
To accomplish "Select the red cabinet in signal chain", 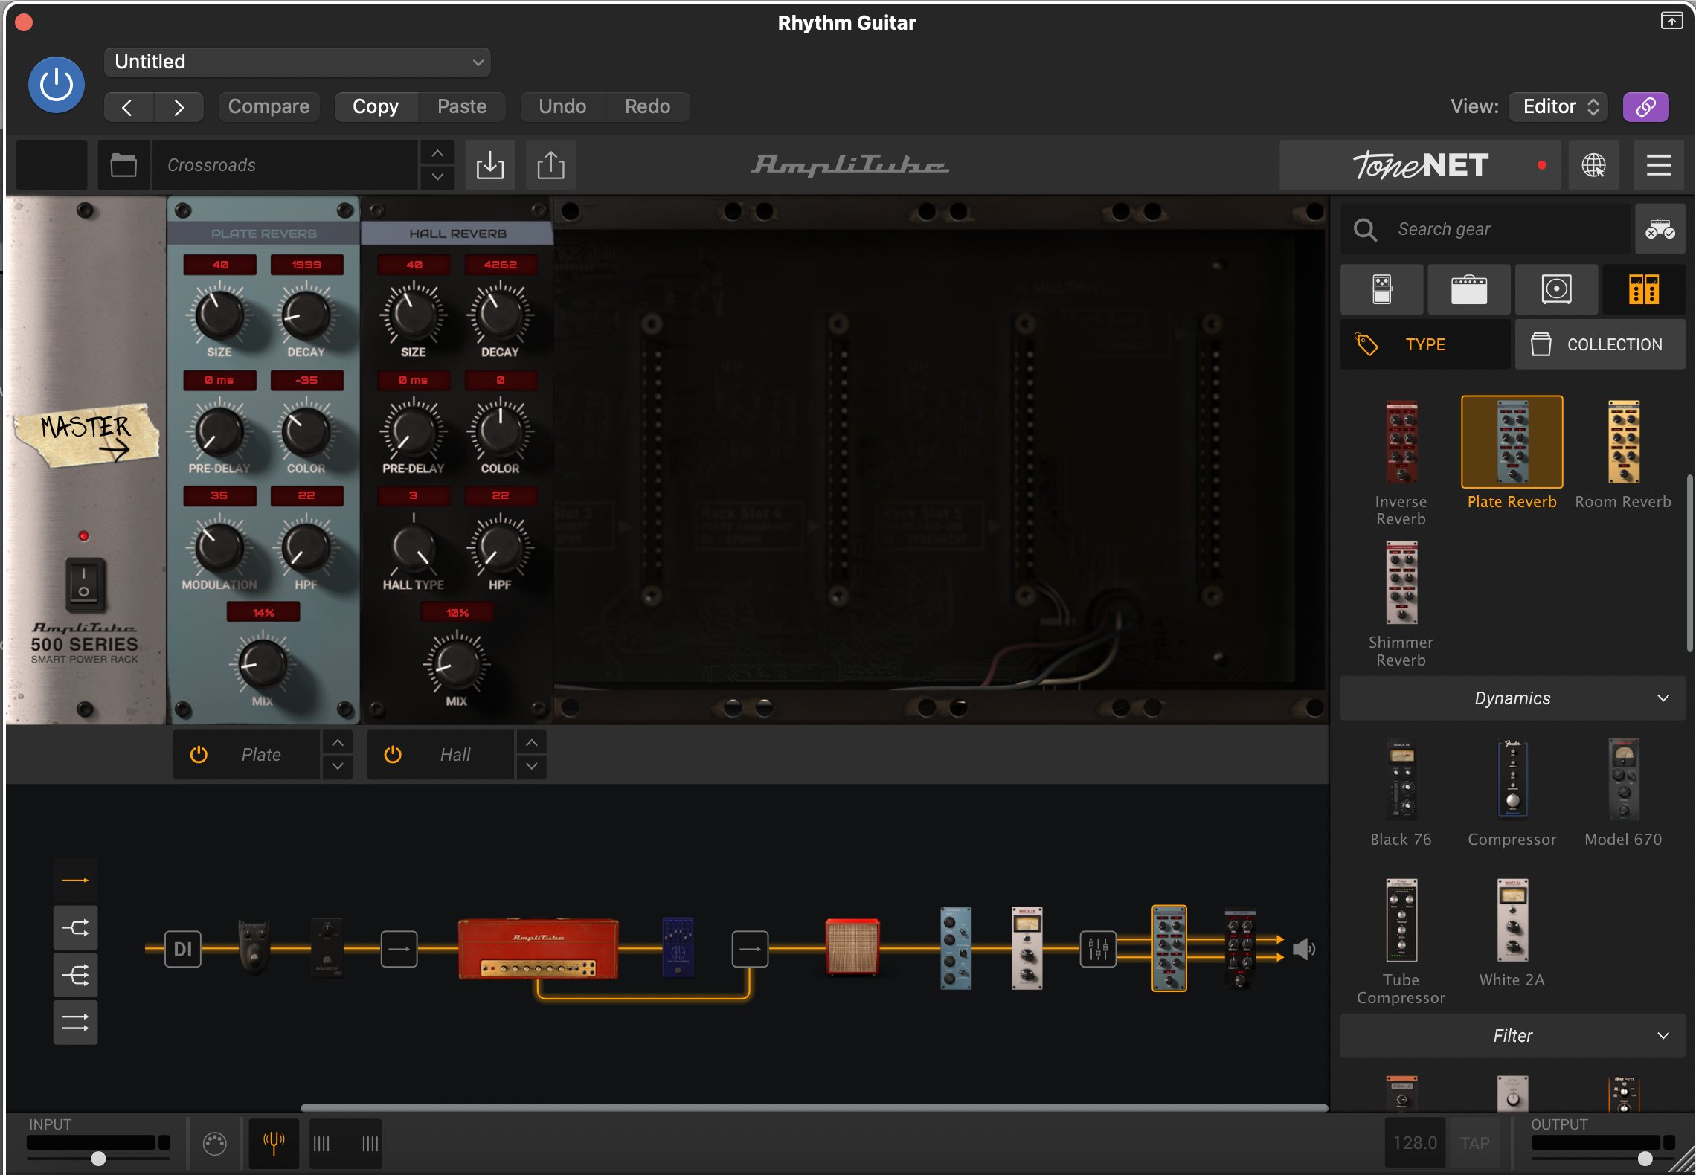I will (x=852, y=947).
